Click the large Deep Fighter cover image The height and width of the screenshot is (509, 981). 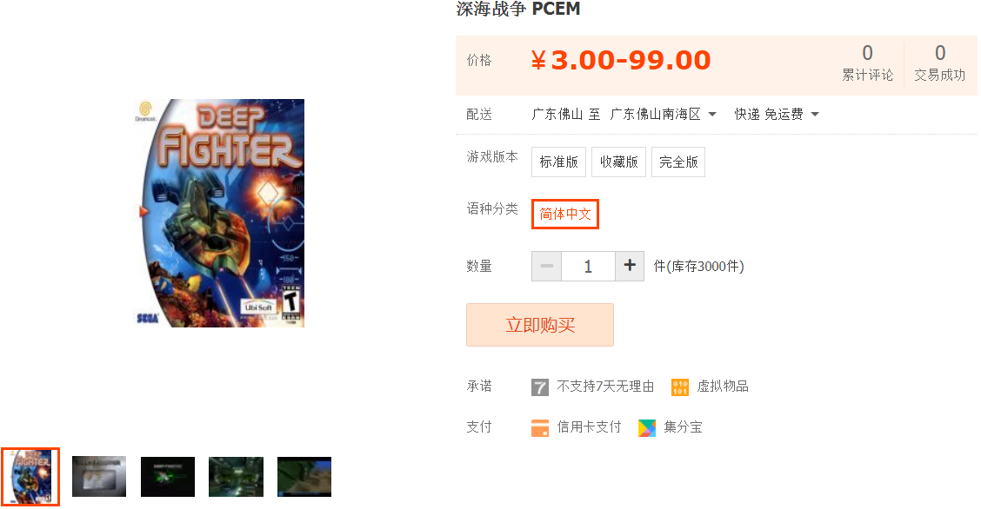click(220, 213)
